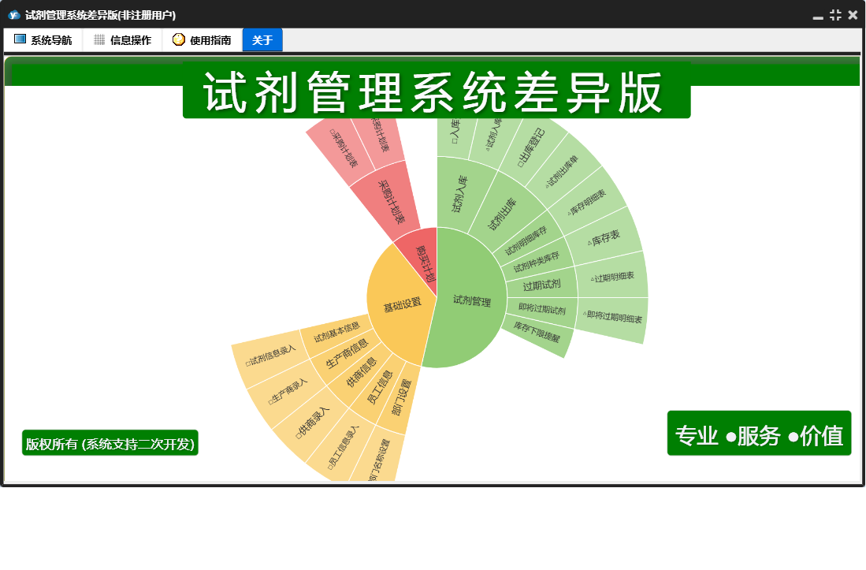Open the 使用指南 tab

[202, 39]
